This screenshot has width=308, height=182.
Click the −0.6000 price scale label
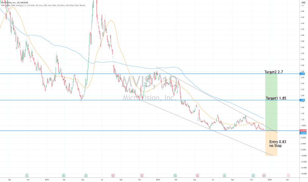[x=303, y=174]
